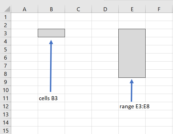This screenshot has width=173, height=134.
Task: Click row 13 header
Action: [x=6, y=114]
